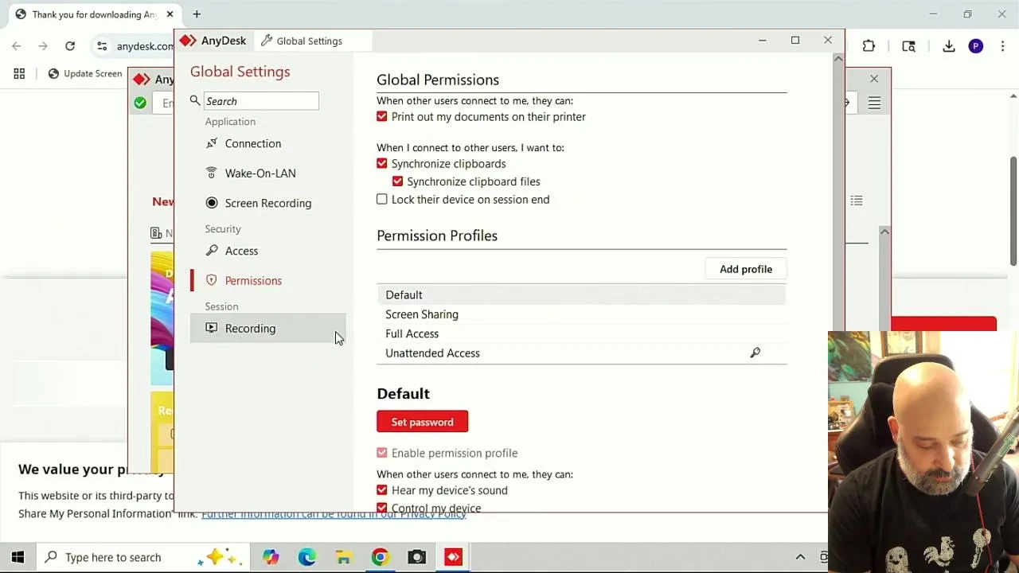Focus the settings Search field
The image size is (1019, 573).
(261, 101)
